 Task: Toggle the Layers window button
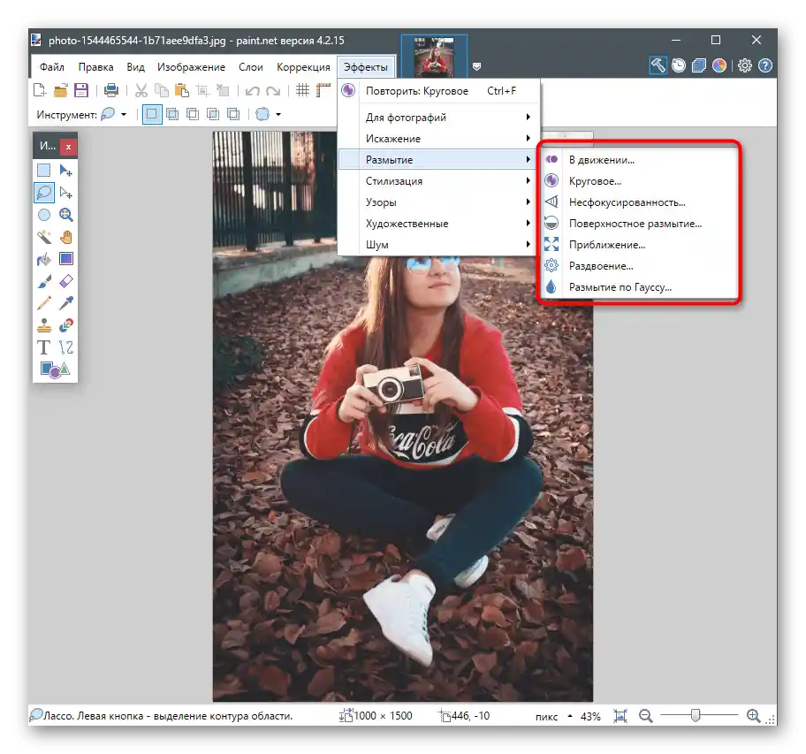(699, 65)
